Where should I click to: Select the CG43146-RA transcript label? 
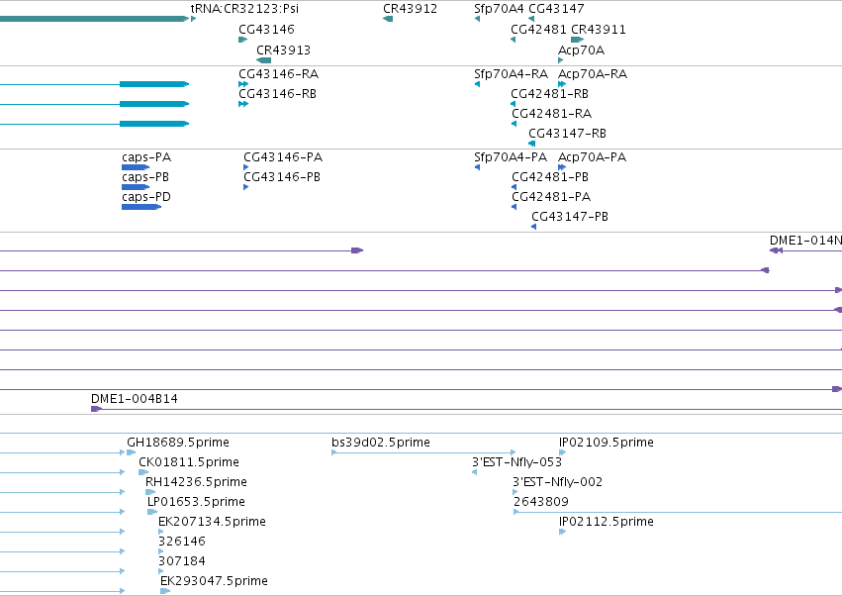278,73
